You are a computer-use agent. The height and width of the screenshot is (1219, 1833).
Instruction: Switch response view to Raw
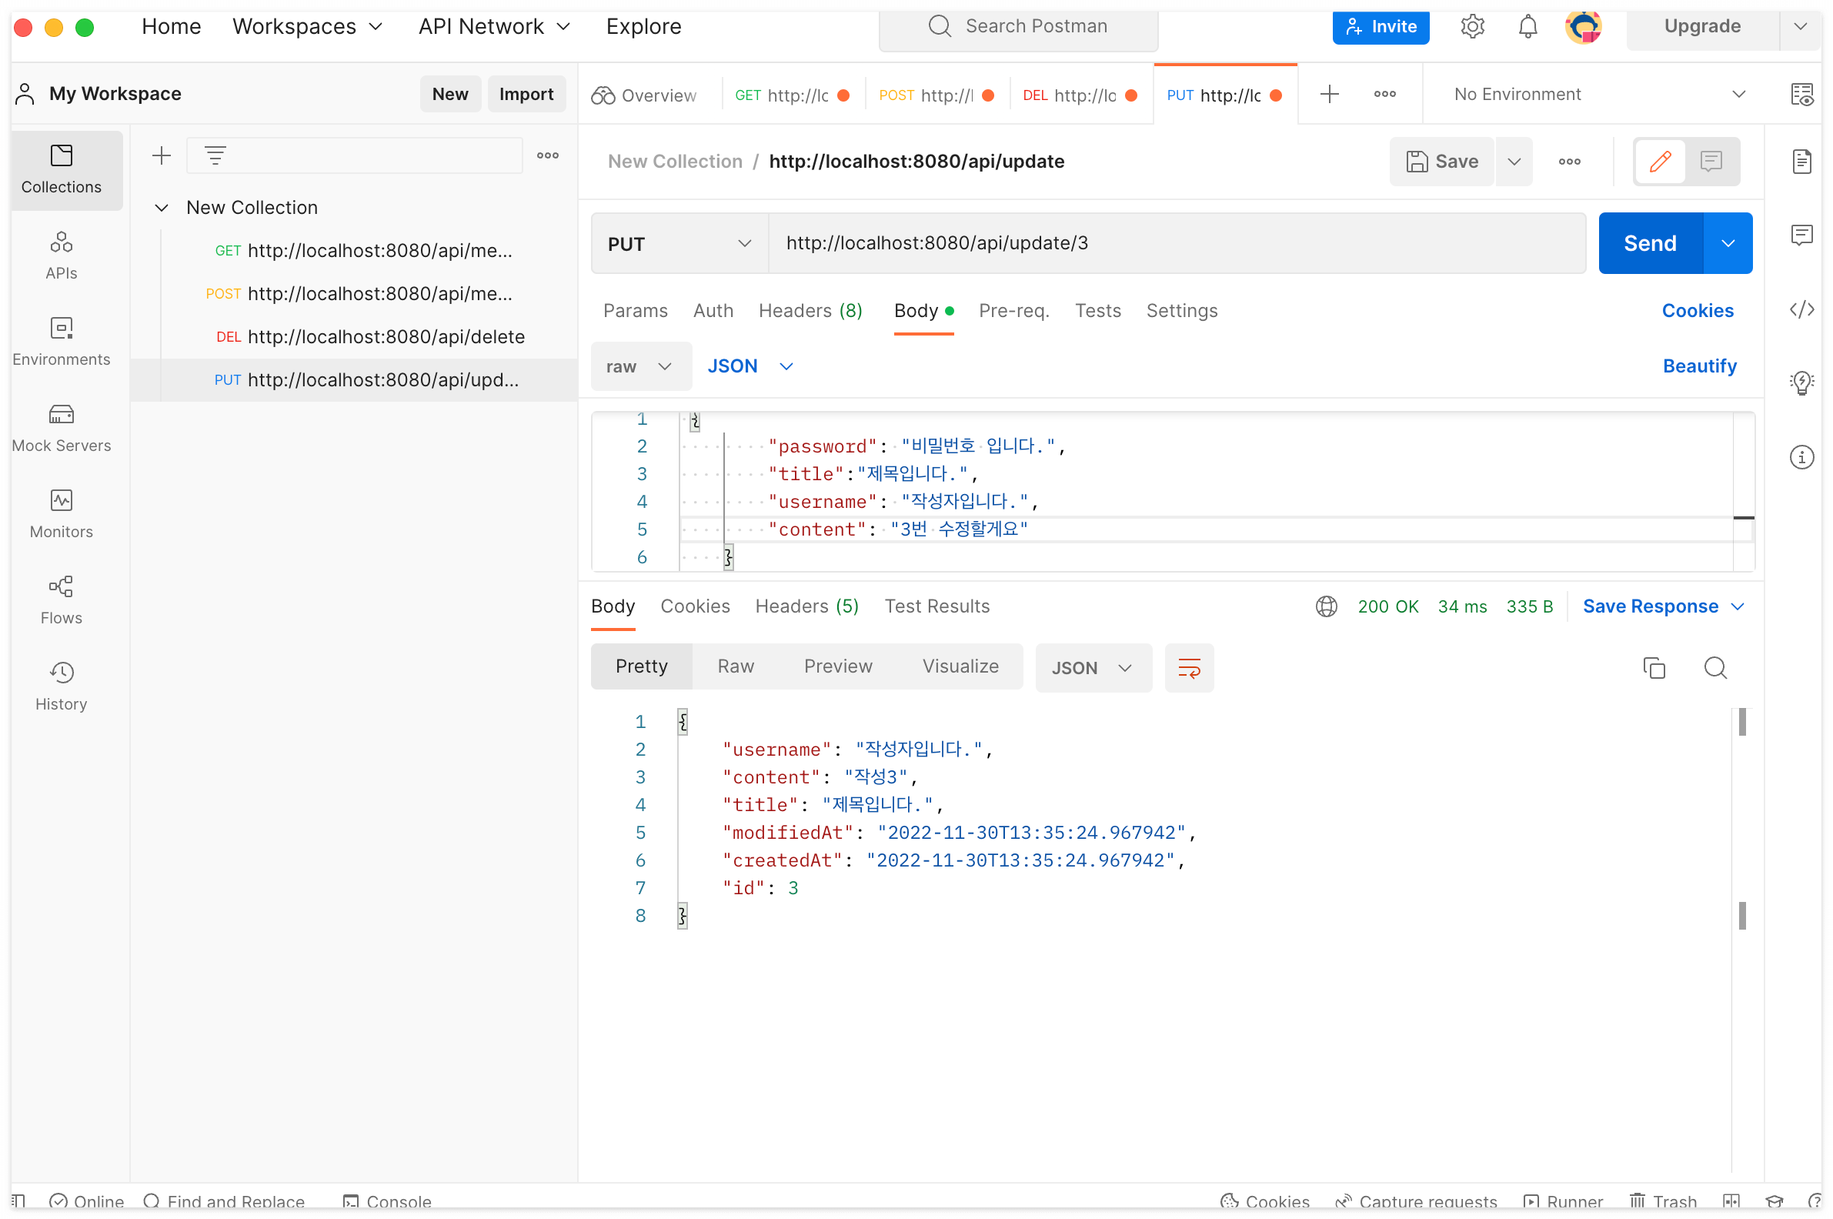[736, 666]
